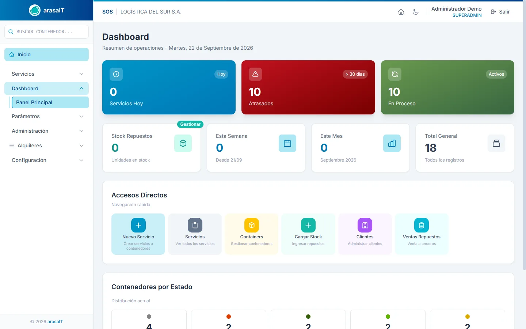Image resolution: width=526 pixels, height=329 pixels.
Task: Click the clock icon on Servicios Hoy card
Action: pyautogui.click(x=116, y=74)
